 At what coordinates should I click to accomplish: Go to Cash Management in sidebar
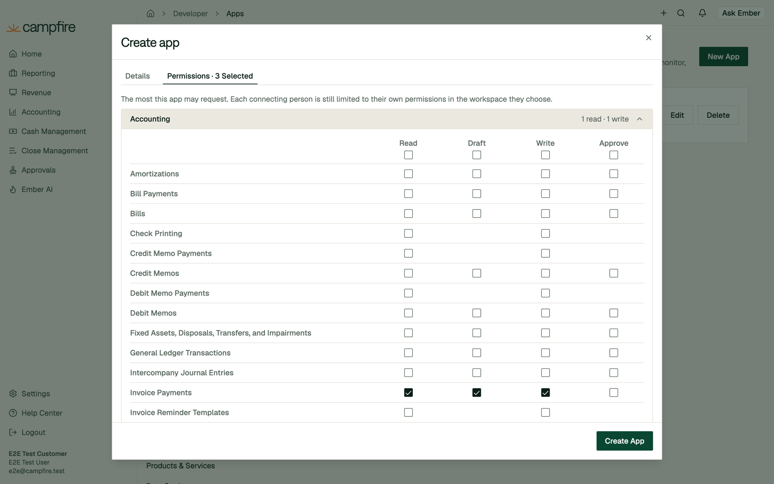point(54,131)
